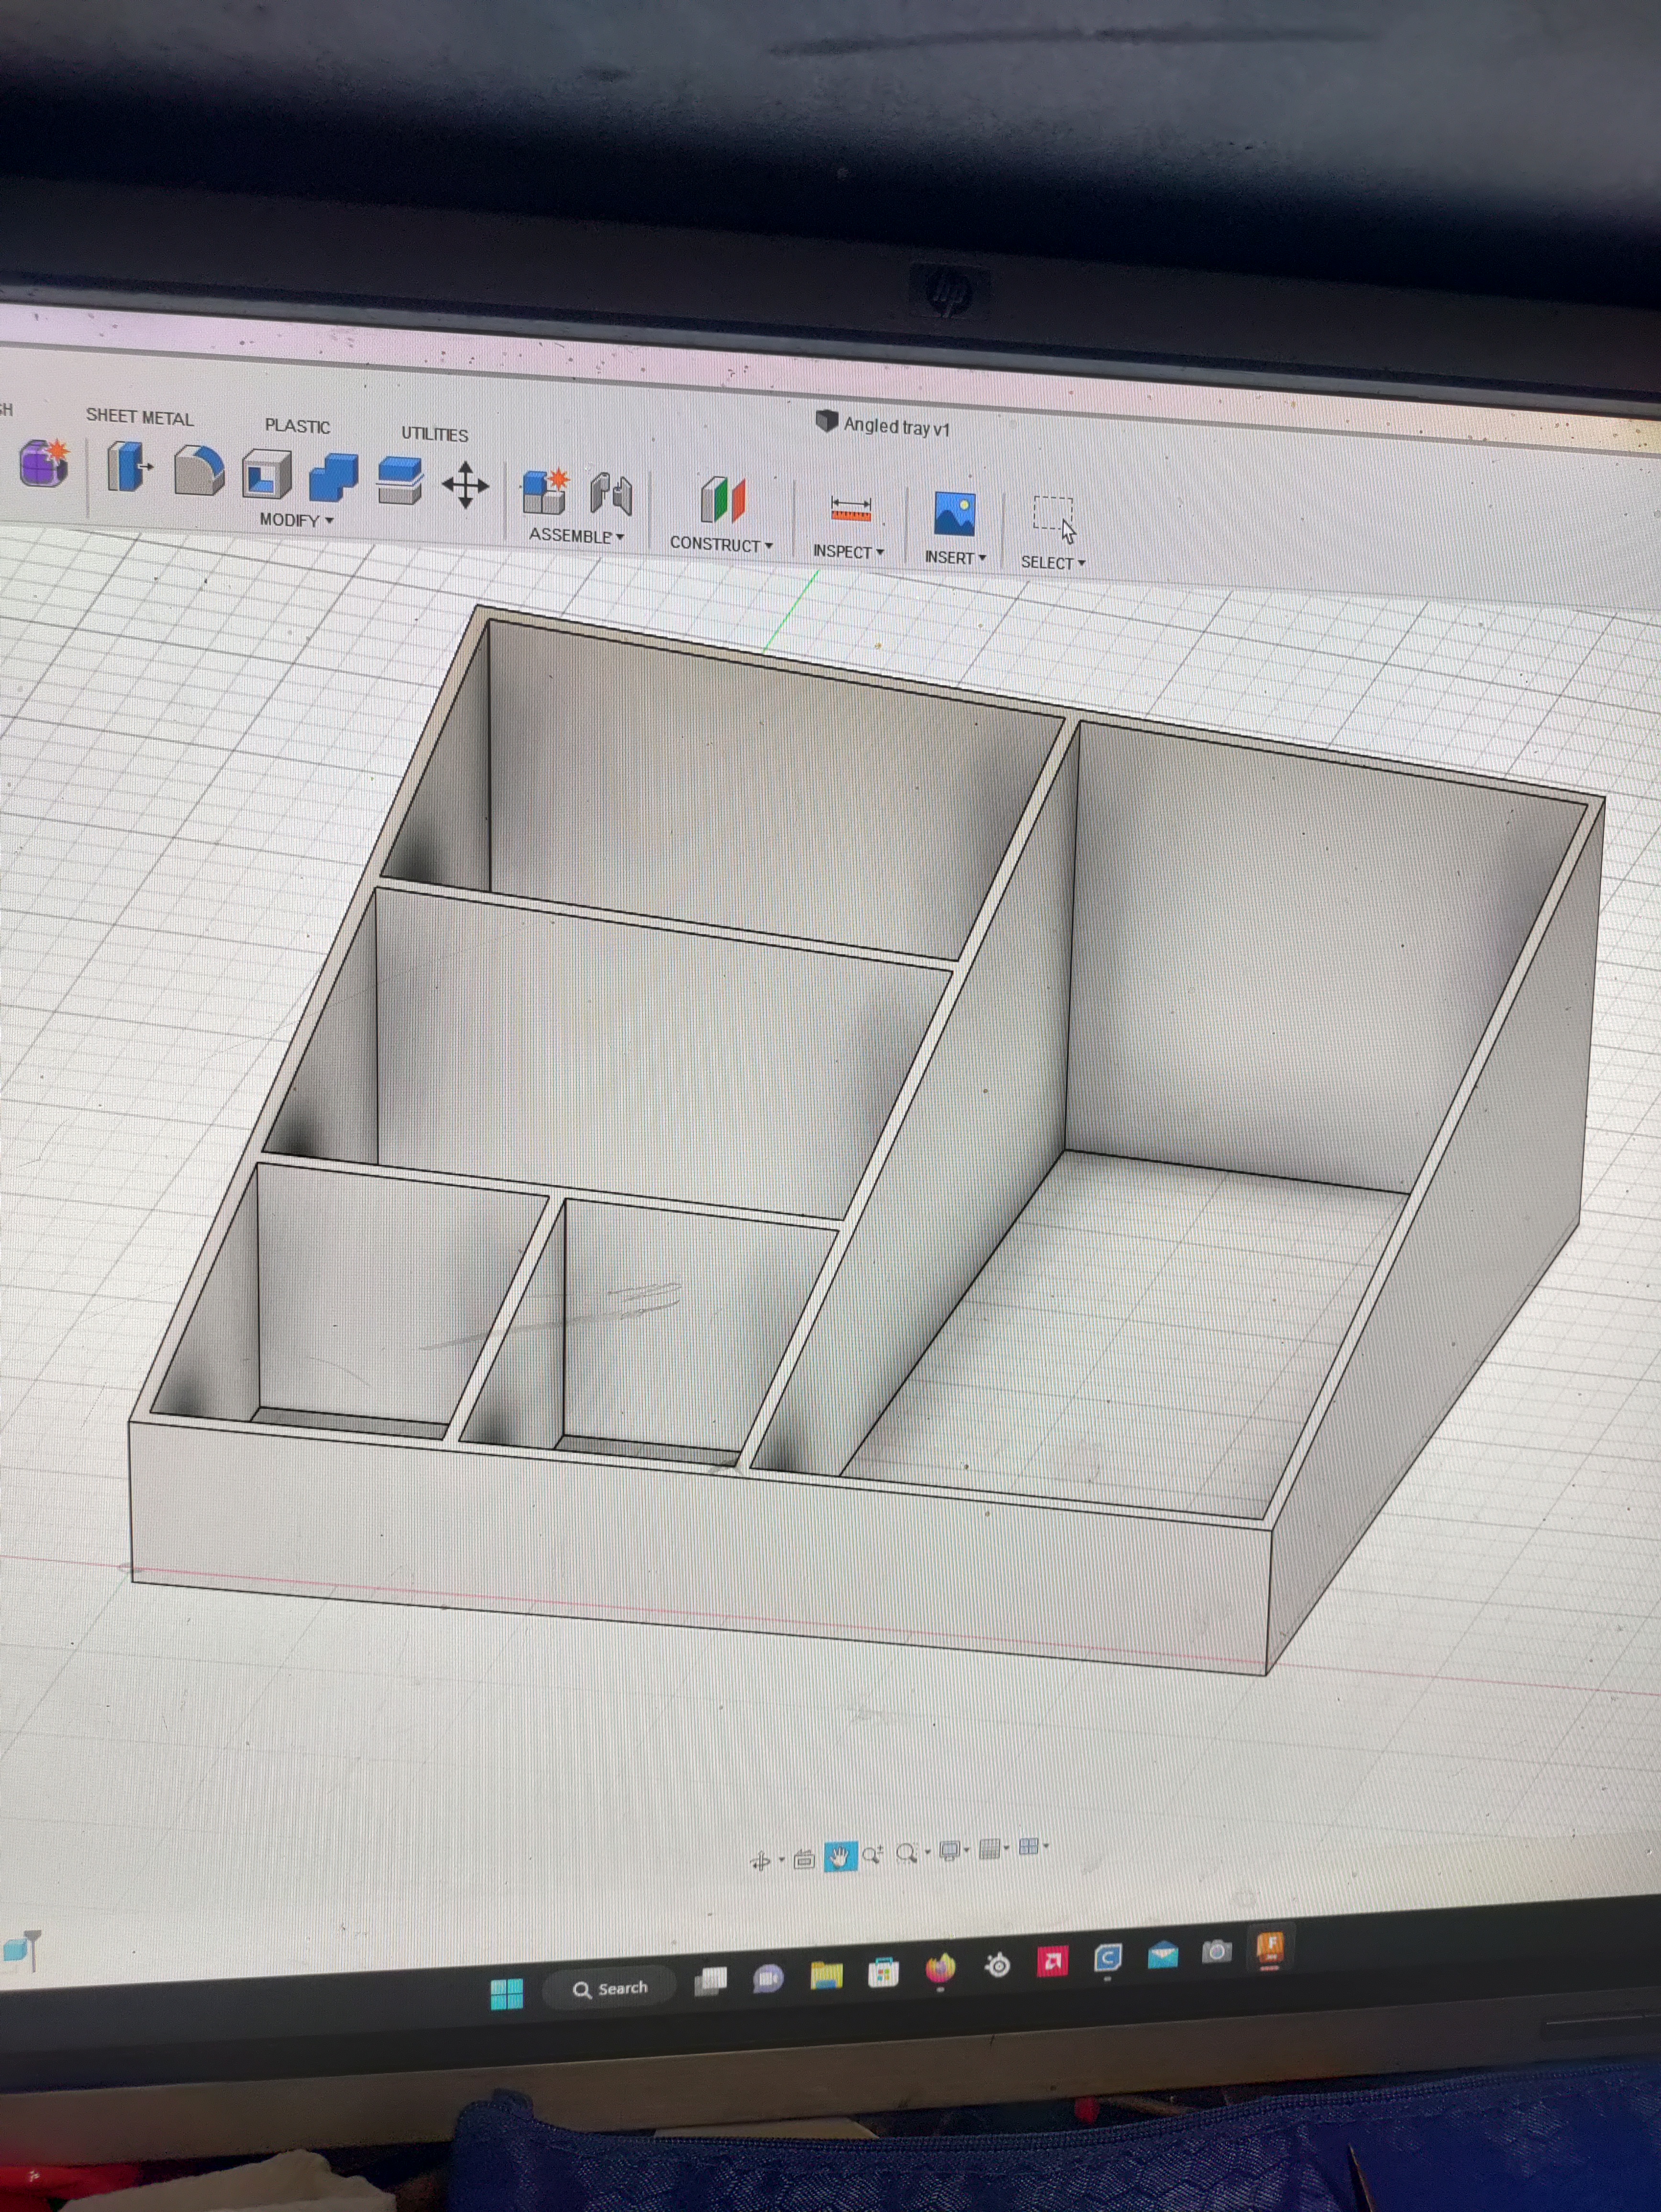Open Viewports layout icon
This screenshot has width=1661, height=2212.
point(1029,1846)
